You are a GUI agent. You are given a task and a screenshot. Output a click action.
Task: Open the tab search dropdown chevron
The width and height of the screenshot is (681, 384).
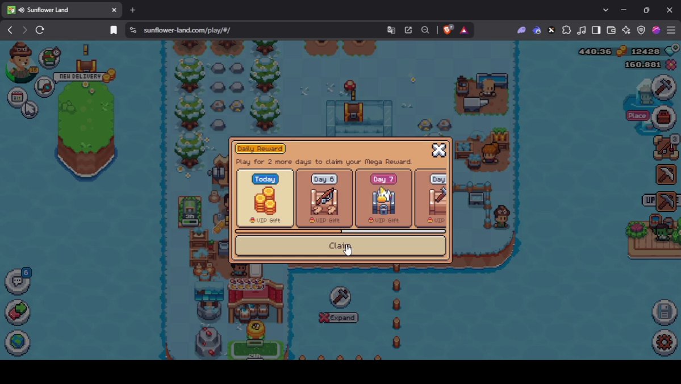(605, 10)
